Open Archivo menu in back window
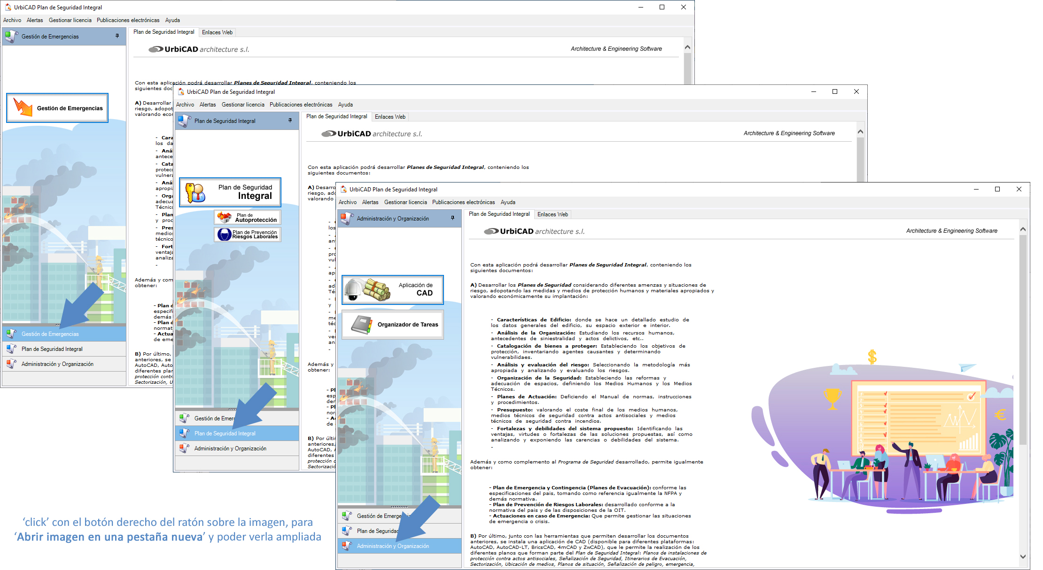 tap(12, 20)
